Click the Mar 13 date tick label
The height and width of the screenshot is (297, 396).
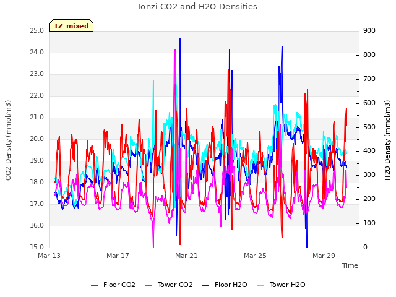49,256
